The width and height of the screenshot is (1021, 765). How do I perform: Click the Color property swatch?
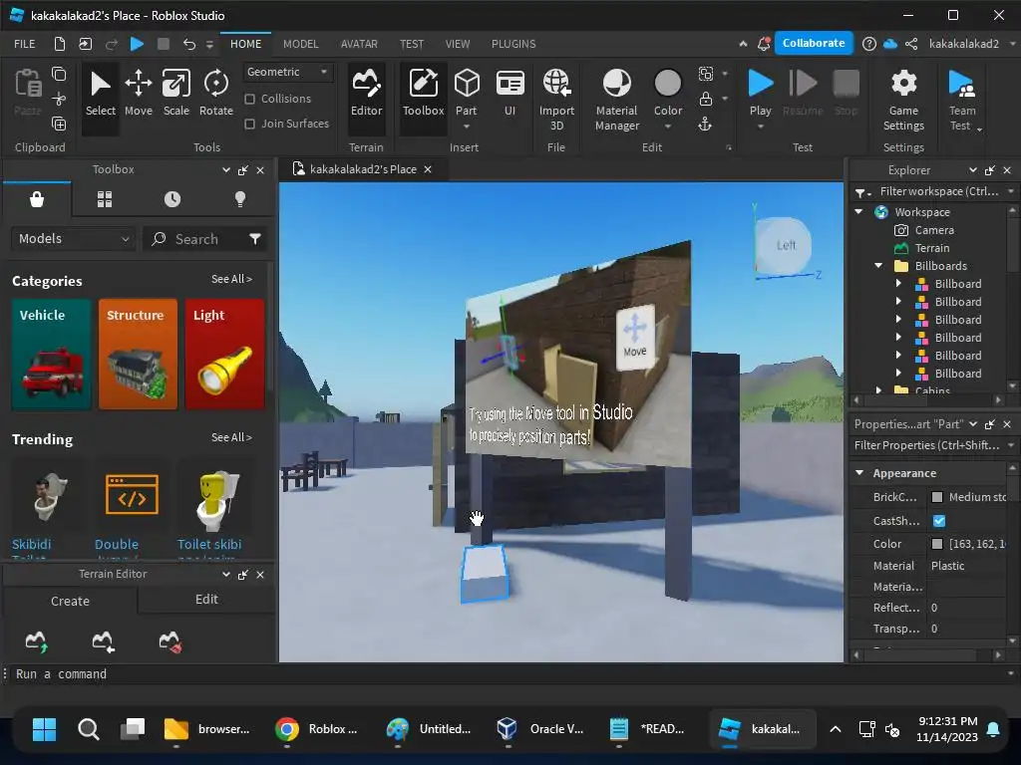pyautogui.click(x=937, y=544)
